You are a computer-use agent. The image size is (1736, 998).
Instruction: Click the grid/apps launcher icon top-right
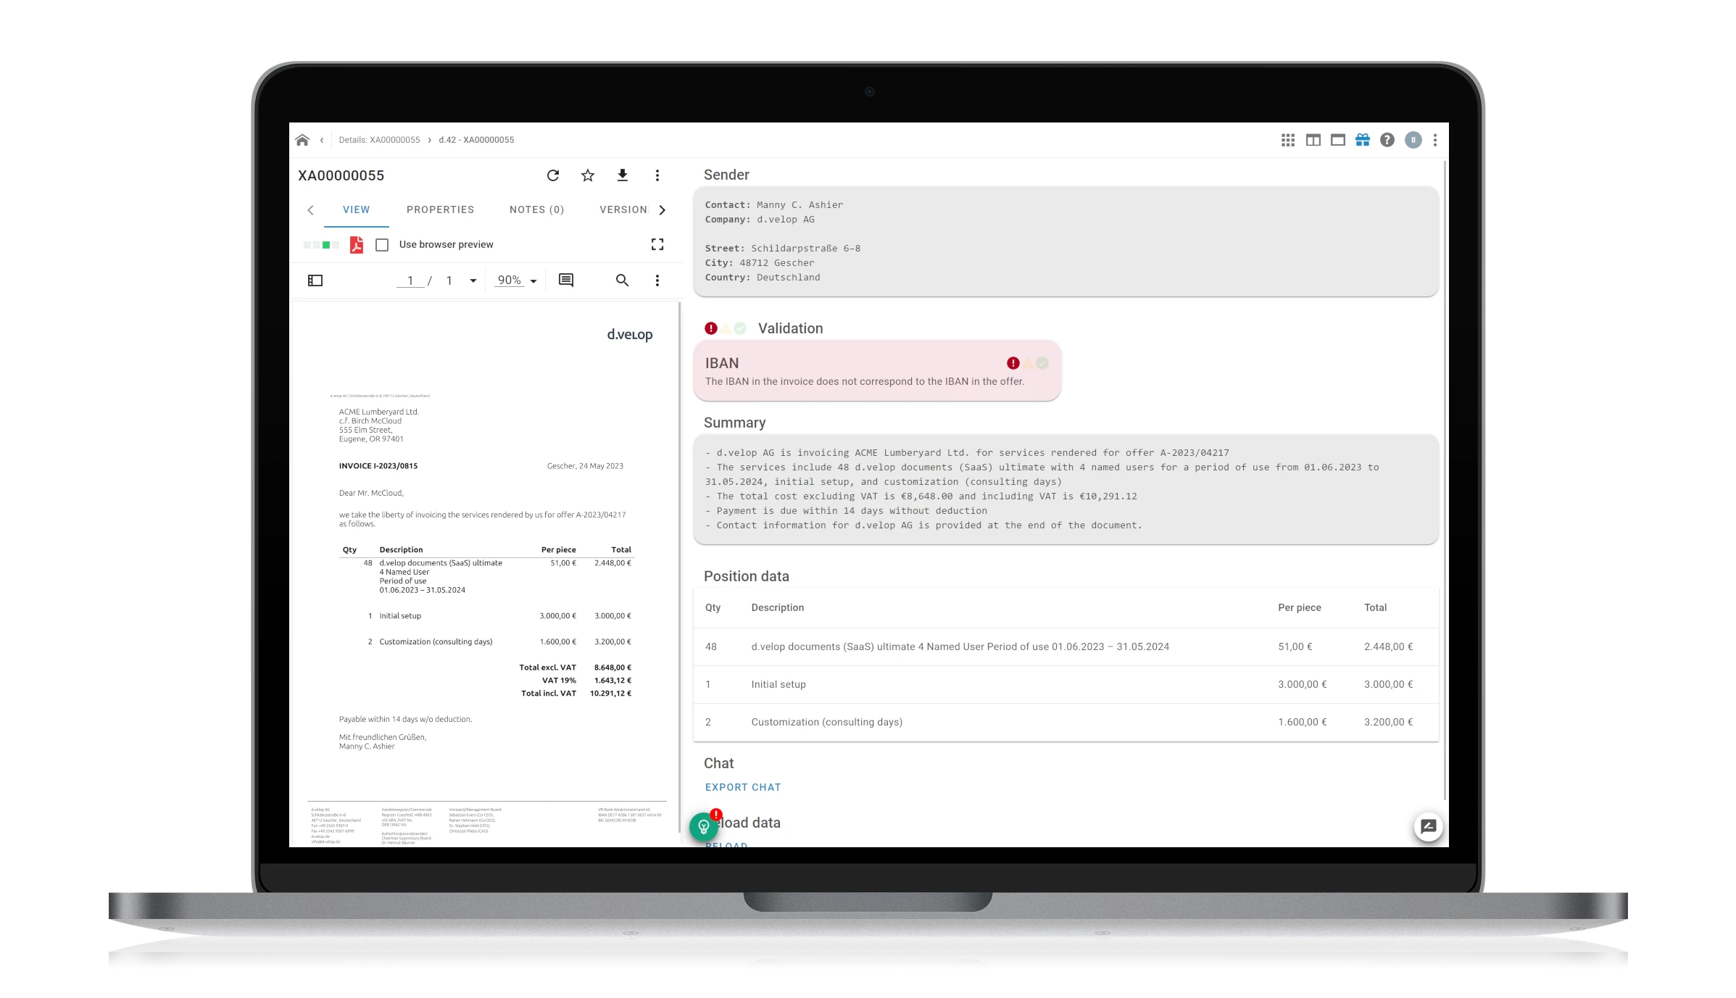pyautogui.click(x=1288, y=139)
